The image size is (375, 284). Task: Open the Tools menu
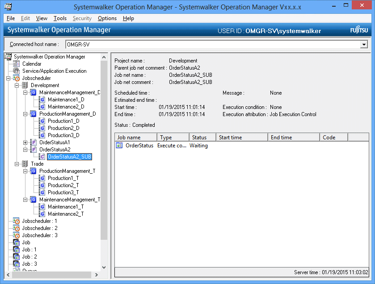[60, 18]
